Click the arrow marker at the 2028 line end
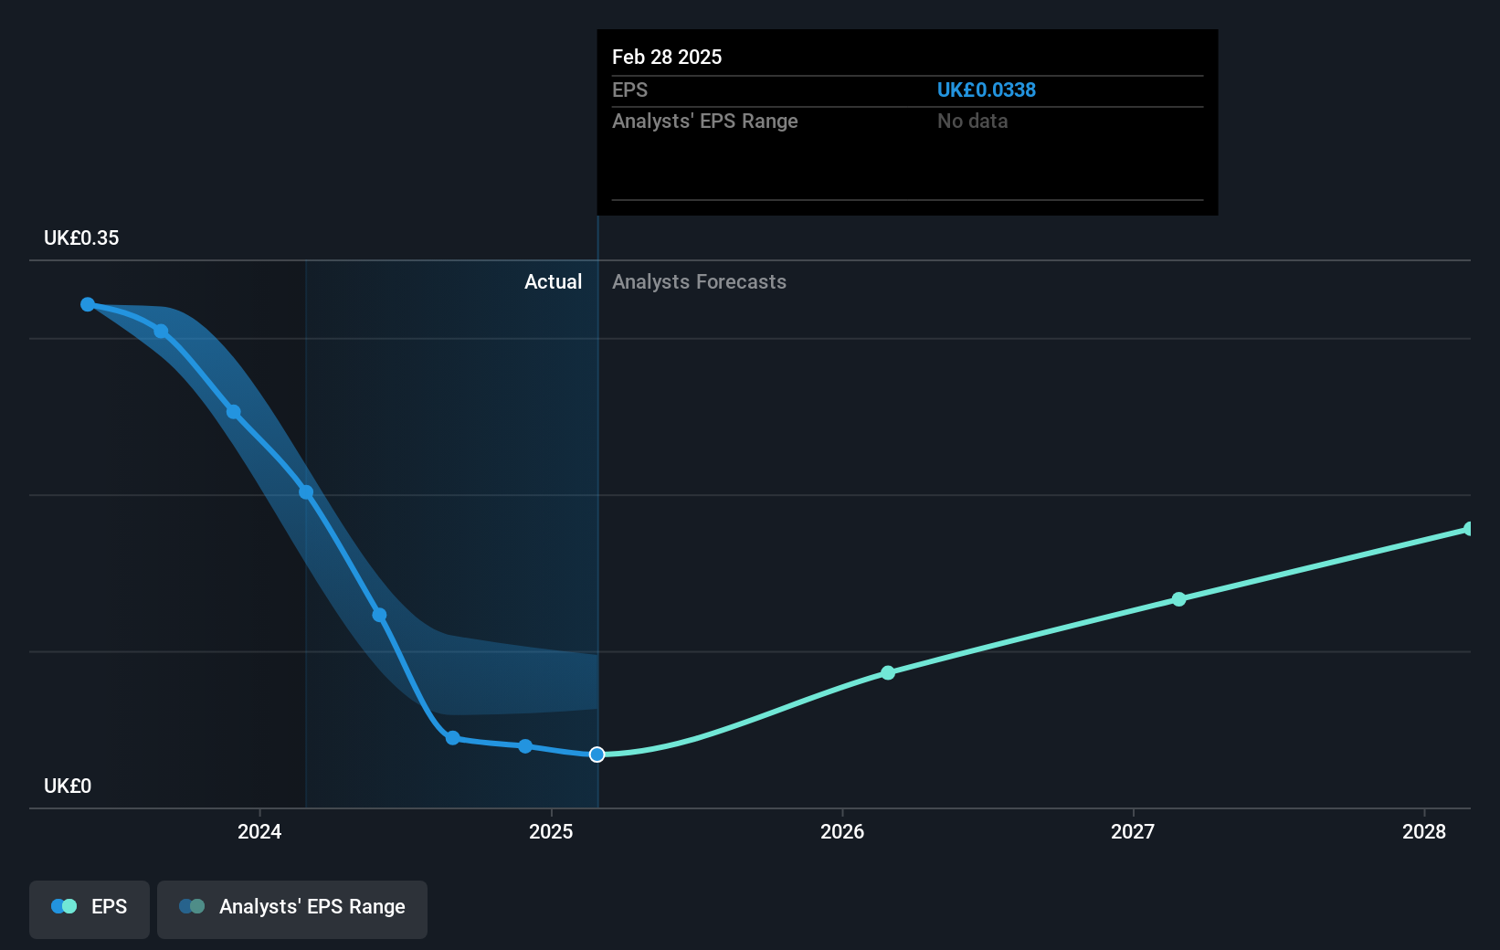 click(1467, 528)
